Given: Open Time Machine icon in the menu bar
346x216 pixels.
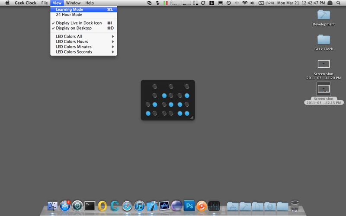Looking at the screenshot, I should pyautogui.click(x=229, y=3).
